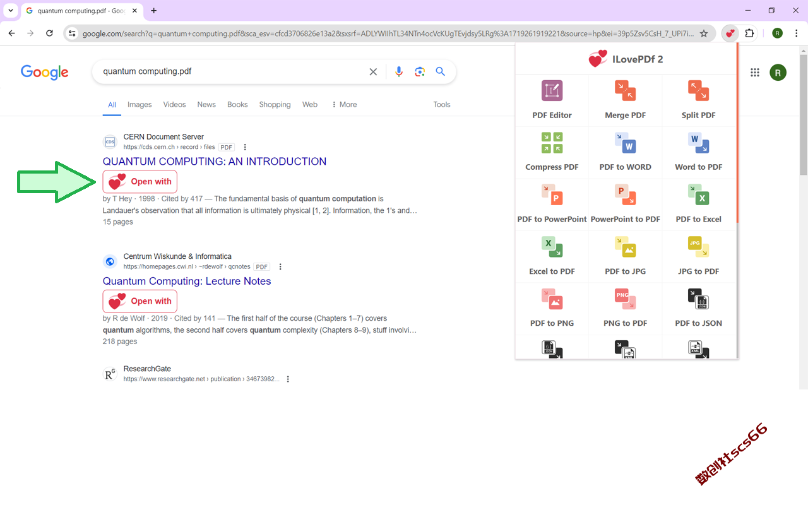Open Google account avatar on page

click(778, 73)
